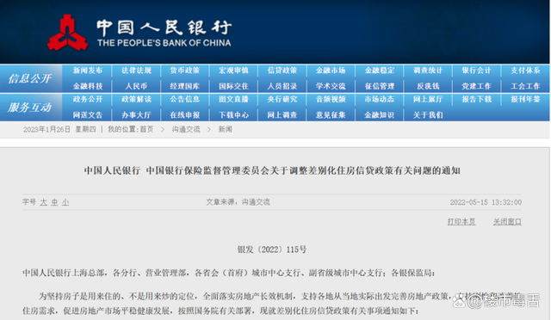Click the 服务互动 section header
The height and width of the screenshot is (320, 551).
30,108
